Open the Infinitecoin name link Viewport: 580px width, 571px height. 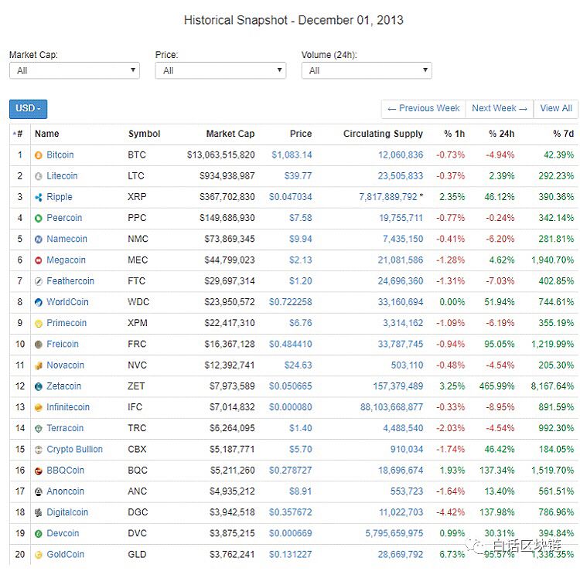tap(68, 407)
